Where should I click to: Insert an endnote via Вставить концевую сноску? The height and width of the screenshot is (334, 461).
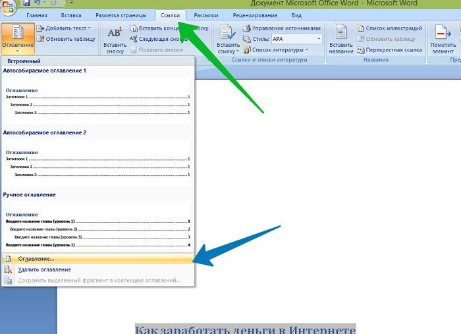pos(169,28)
